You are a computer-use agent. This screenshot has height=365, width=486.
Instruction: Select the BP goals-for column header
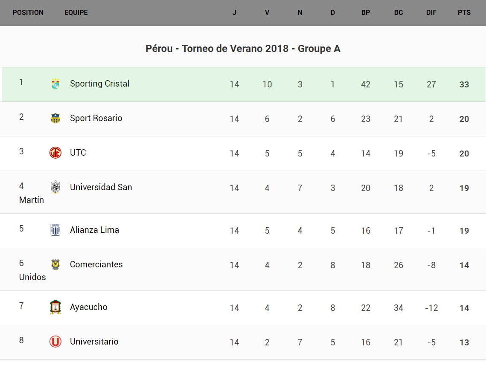click(366, 13)
